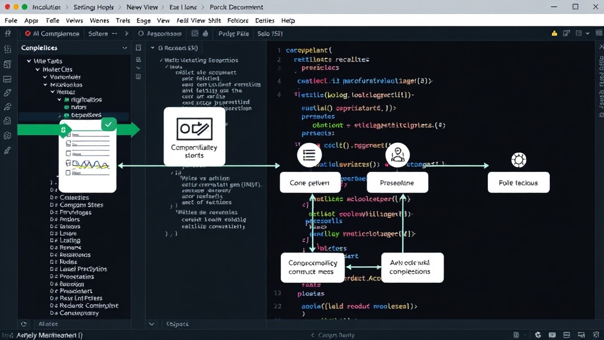This screenshot has width=604, height=340.
Task: Open the Trels menu
Action: click(x=123, y=21)
